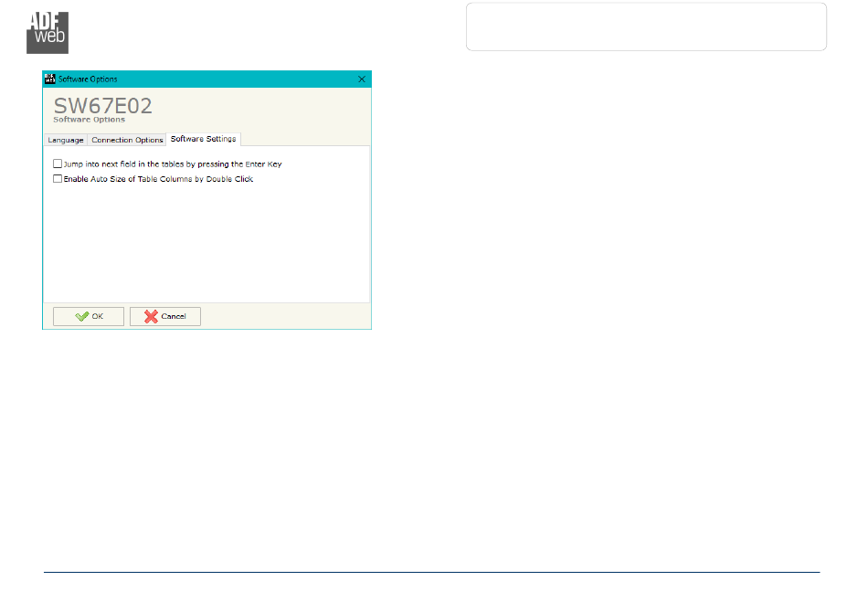Enable jump to next field with Enter Key
The image size is (868, 602).
58,164
